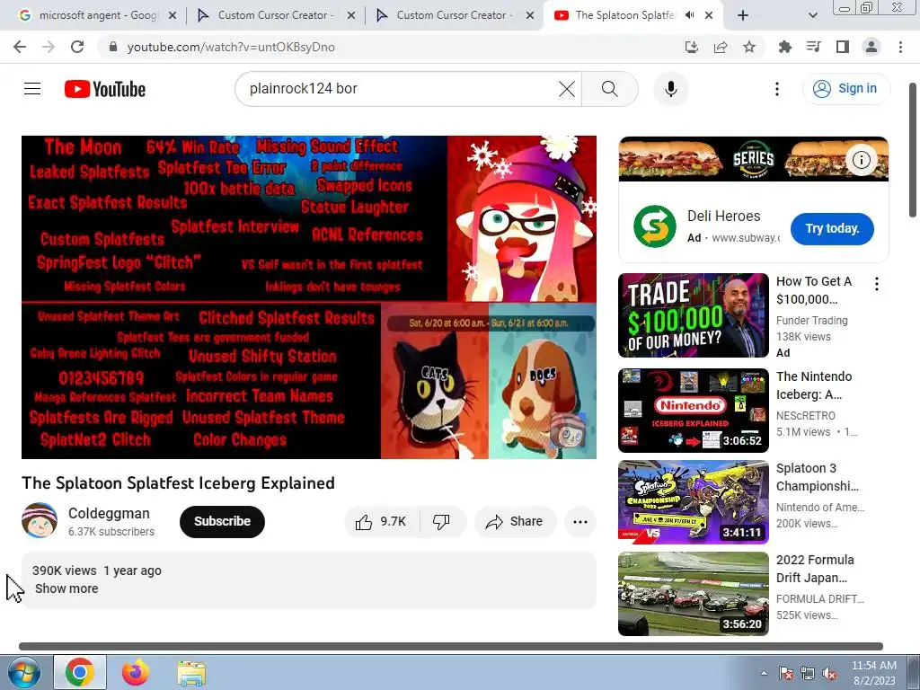Open Coldeggman channel avatar
Image resolution: width=920 pixels, height=690 pixels.
pos(40,520)
